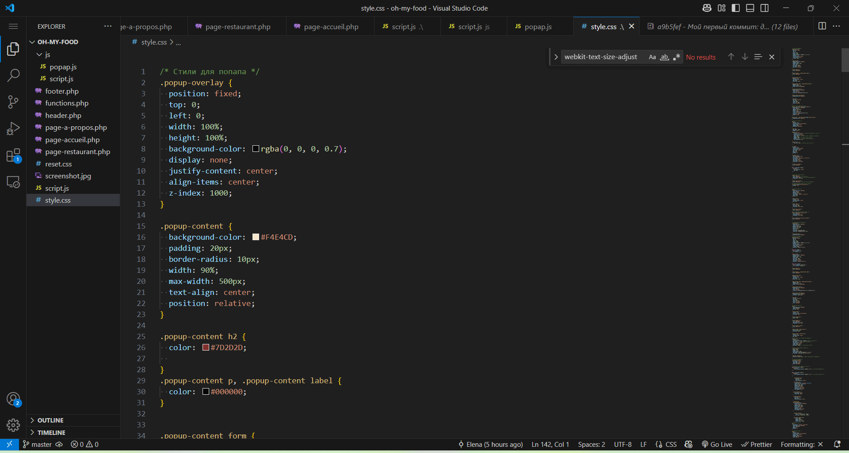Viewport: 849px width, 453px height.
Task: Click inside the find search input field
Action: pyautogui.click(x=601, y=57)
